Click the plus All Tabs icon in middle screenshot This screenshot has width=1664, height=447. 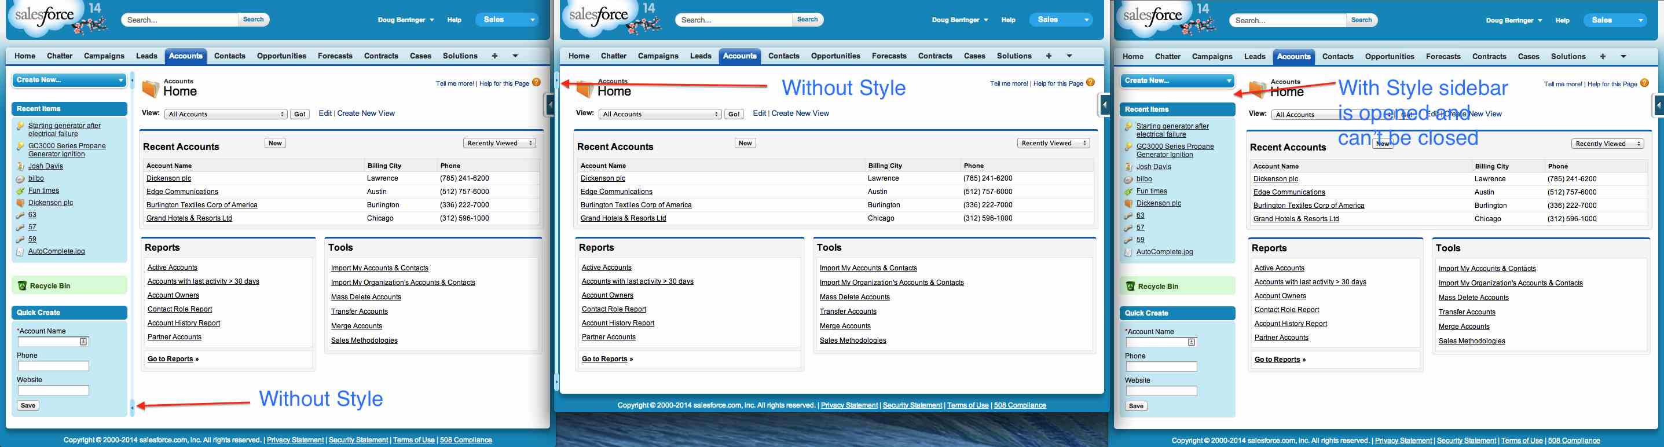[1049, 56]
